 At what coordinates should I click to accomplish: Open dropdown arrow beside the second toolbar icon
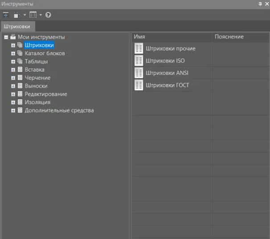(x=25, y=15)
